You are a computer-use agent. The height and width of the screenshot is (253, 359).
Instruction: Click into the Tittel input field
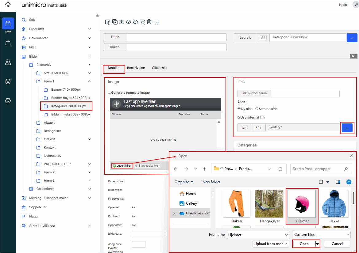[x=176, y=37]
